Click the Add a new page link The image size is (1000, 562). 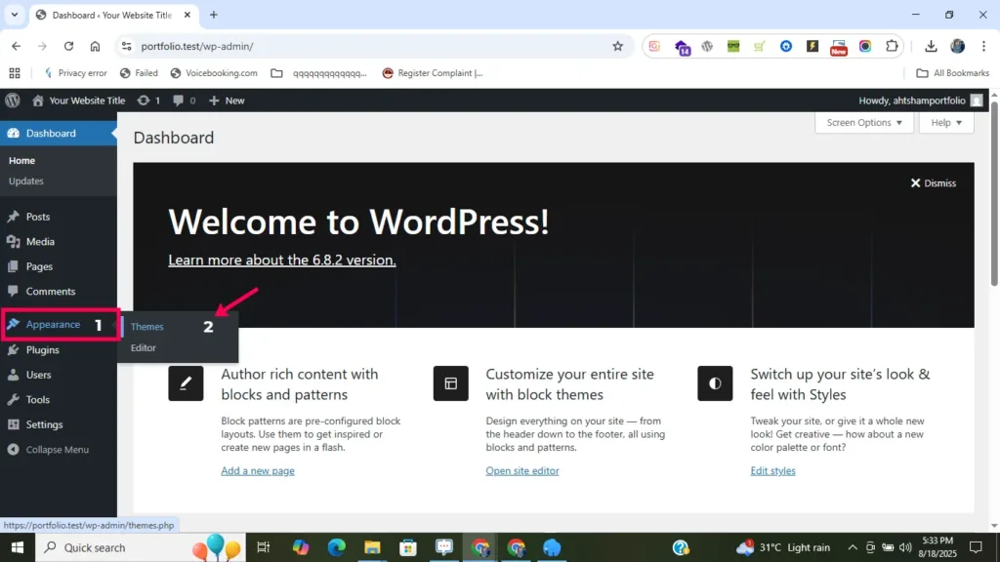tap(257, 471)
